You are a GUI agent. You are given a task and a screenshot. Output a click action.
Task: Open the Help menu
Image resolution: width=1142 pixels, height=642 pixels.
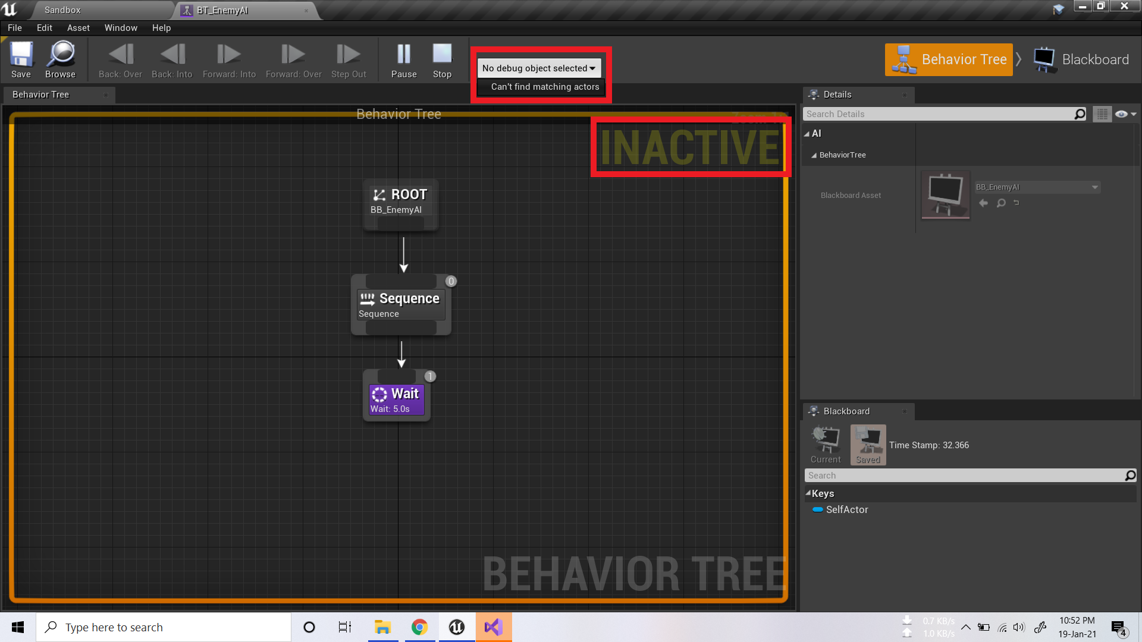point(161,28)
